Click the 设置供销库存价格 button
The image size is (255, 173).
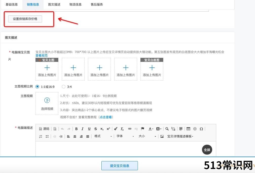(x=25, y=19)
